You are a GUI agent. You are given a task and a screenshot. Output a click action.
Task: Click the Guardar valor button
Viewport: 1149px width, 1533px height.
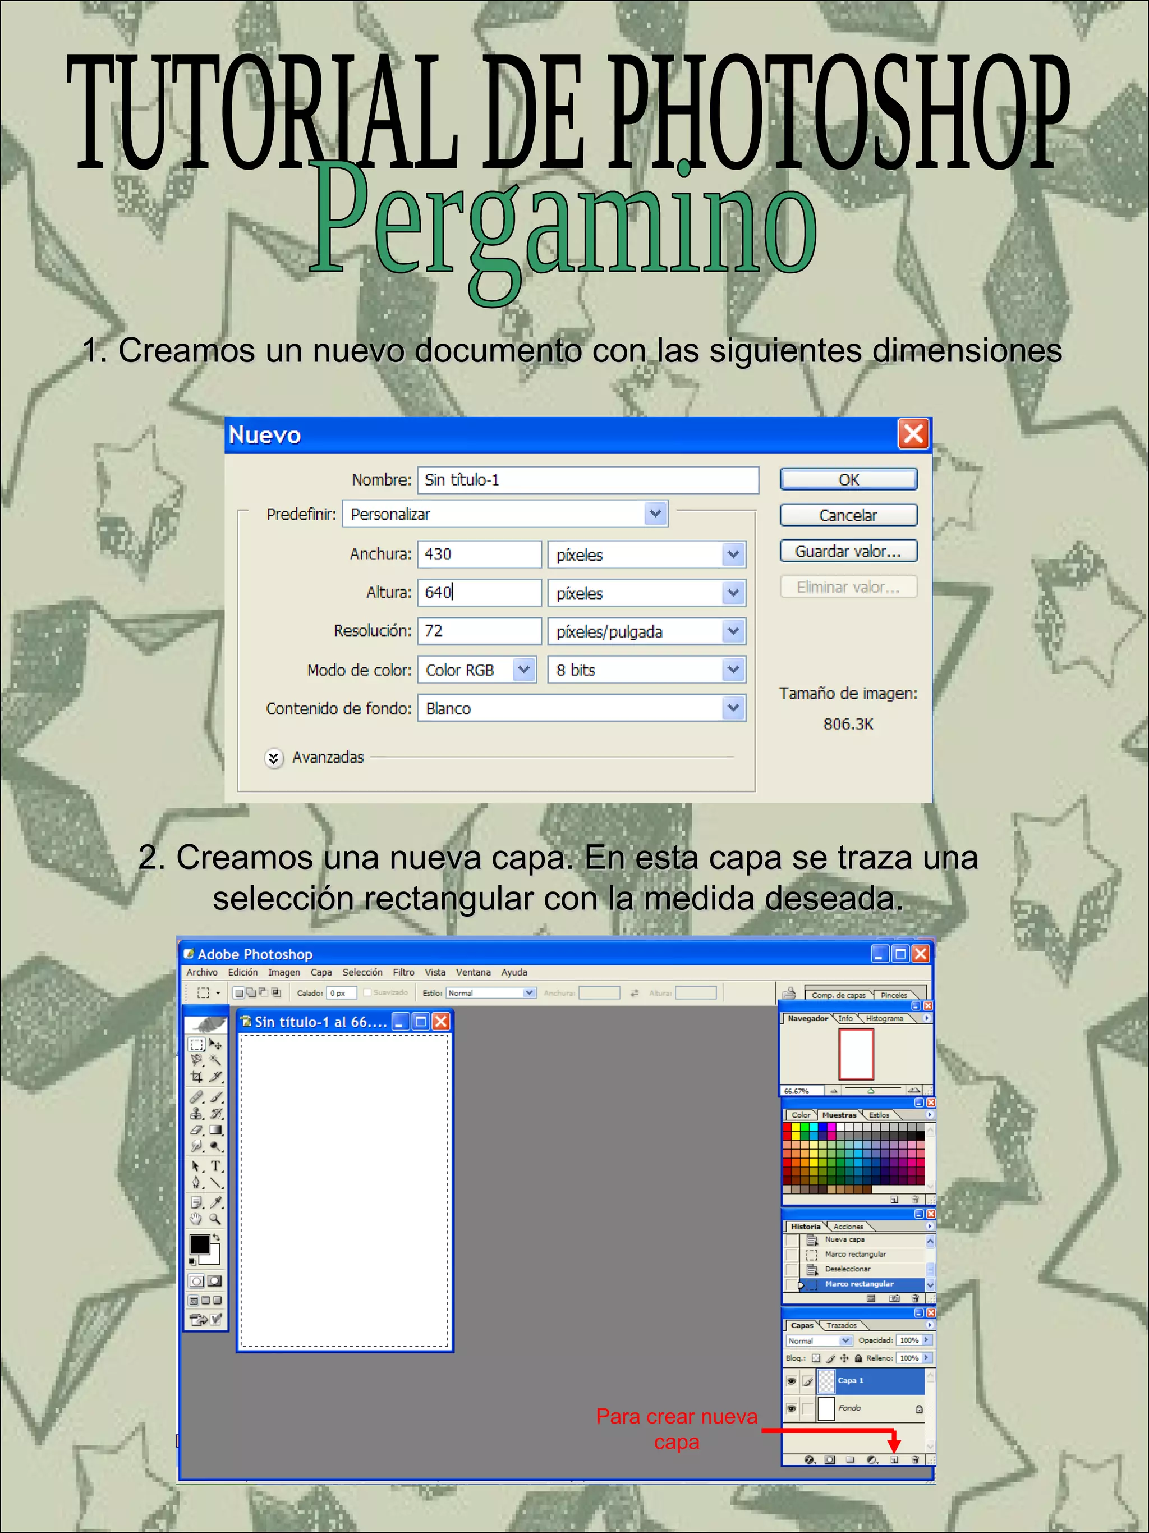[848, 551]
